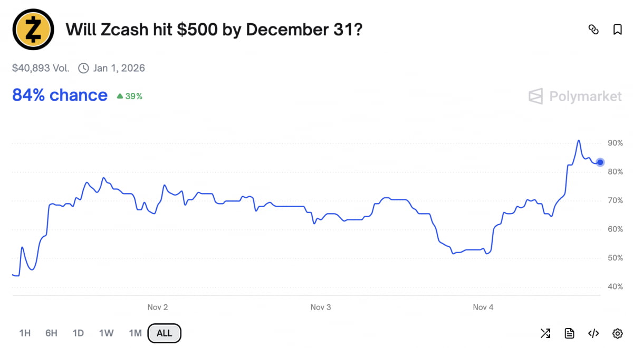Open the document notes icon

pos(569,333)
